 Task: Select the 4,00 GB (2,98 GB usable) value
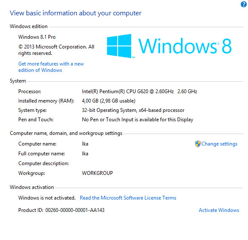[109, 101]
